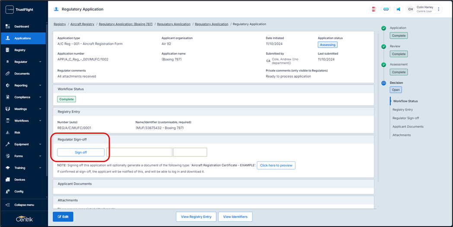Expand the Training menu chevron

coord(40,168)
